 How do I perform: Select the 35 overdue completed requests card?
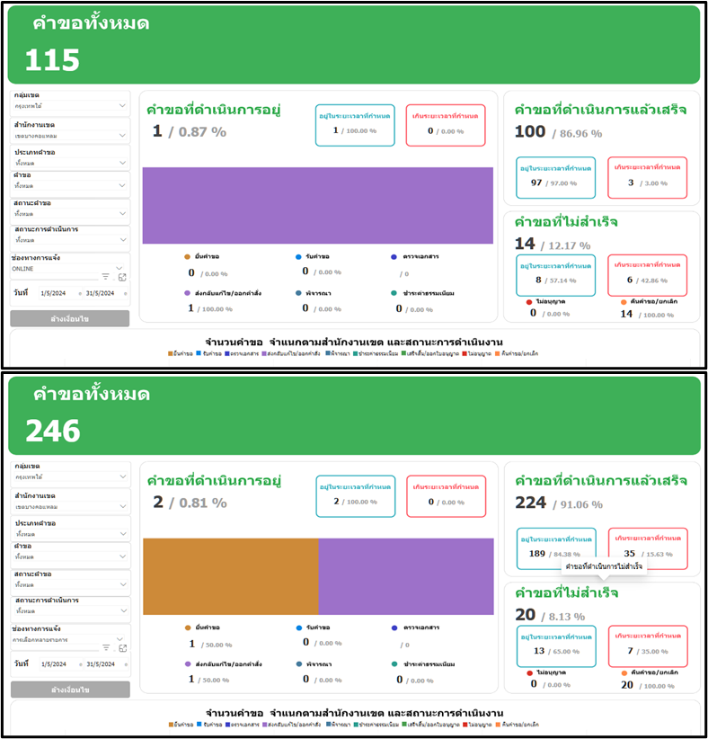[x=647, y=548]
